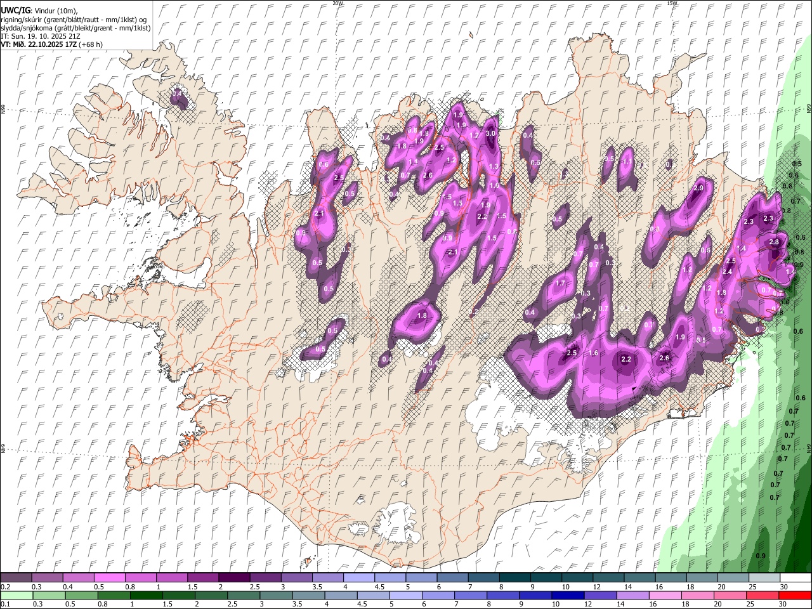
Task: Pick lower legend light purple swatch between 14 and 16
Action: (632, 595)
